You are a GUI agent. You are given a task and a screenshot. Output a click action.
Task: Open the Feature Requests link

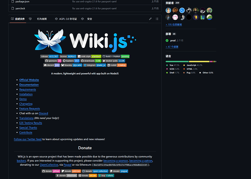[29, 109]
